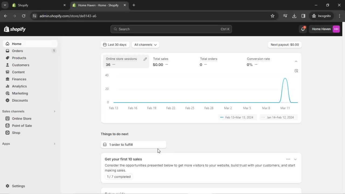This screenshot has width=345, height=194.
Task: Click the Next payout: $0.00 button
Action: tap(285, 45)
